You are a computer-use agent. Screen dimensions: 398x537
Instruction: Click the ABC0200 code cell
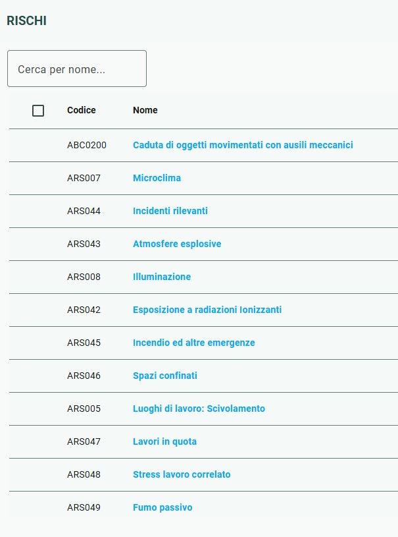[86, 145]
